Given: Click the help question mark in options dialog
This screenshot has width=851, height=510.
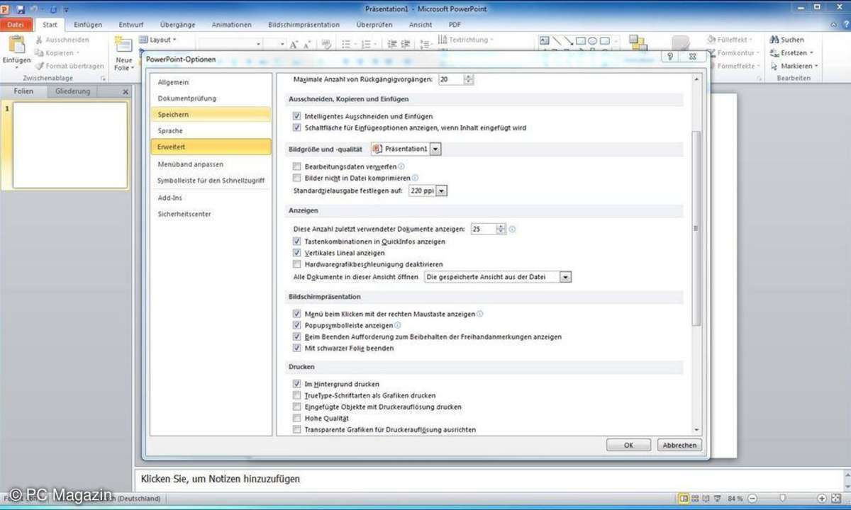Looking at the screenshot, I should [x=670, y=57].
